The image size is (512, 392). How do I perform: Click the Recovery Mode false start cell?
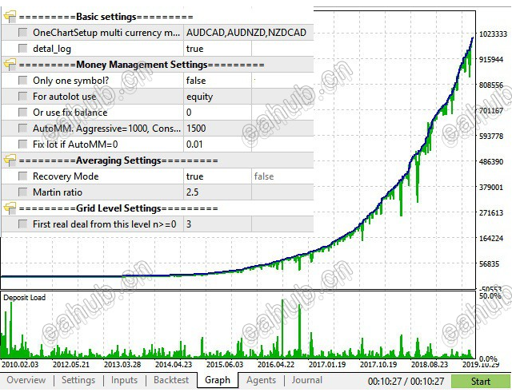(x=282, y=176)
